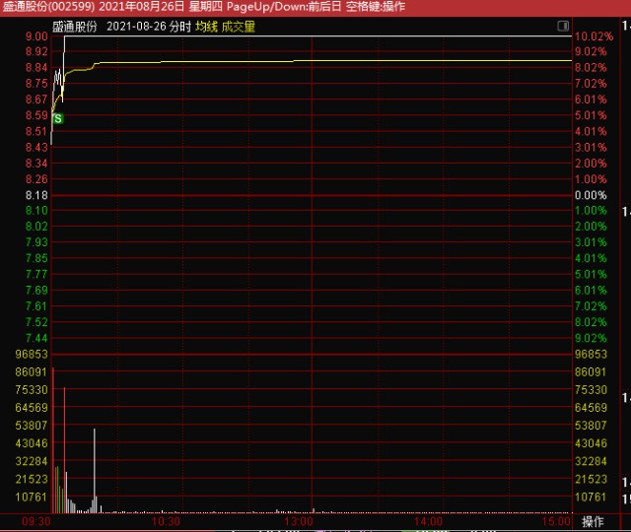Viewport: 631px width, 532px height.
Task: Click the 13:00 time axis label
Action: pos(298,522)
